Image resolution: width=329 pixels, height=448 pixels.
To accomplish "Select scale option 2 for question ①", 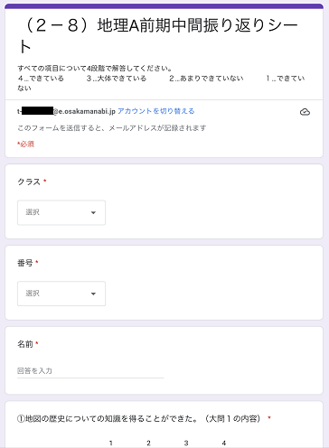I will pyautogui.click(x=148, y=443).
